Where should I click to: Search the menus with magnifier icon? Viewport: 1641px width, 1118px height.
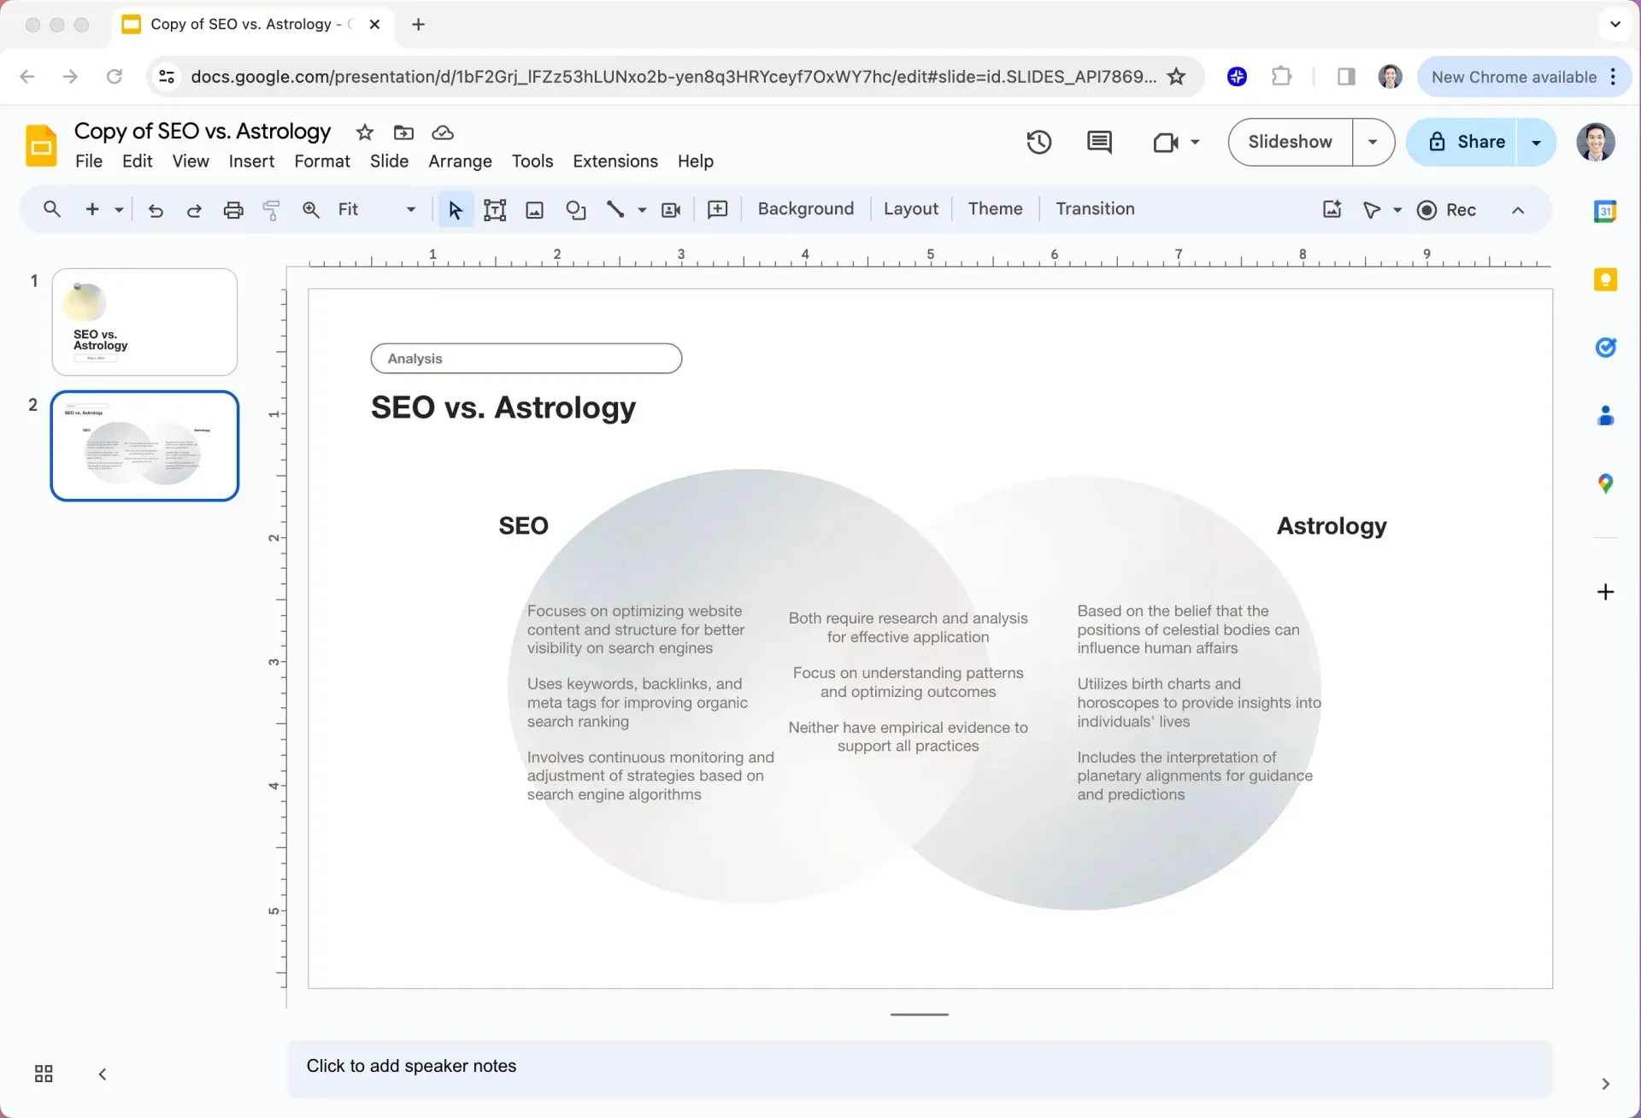pyautogui.click(x=52, y=209)
